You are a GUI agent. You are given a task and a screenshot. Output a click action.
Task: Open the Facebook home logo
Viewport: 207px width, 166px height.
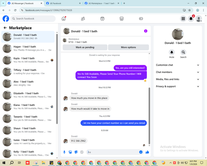[x=6, y=19]
